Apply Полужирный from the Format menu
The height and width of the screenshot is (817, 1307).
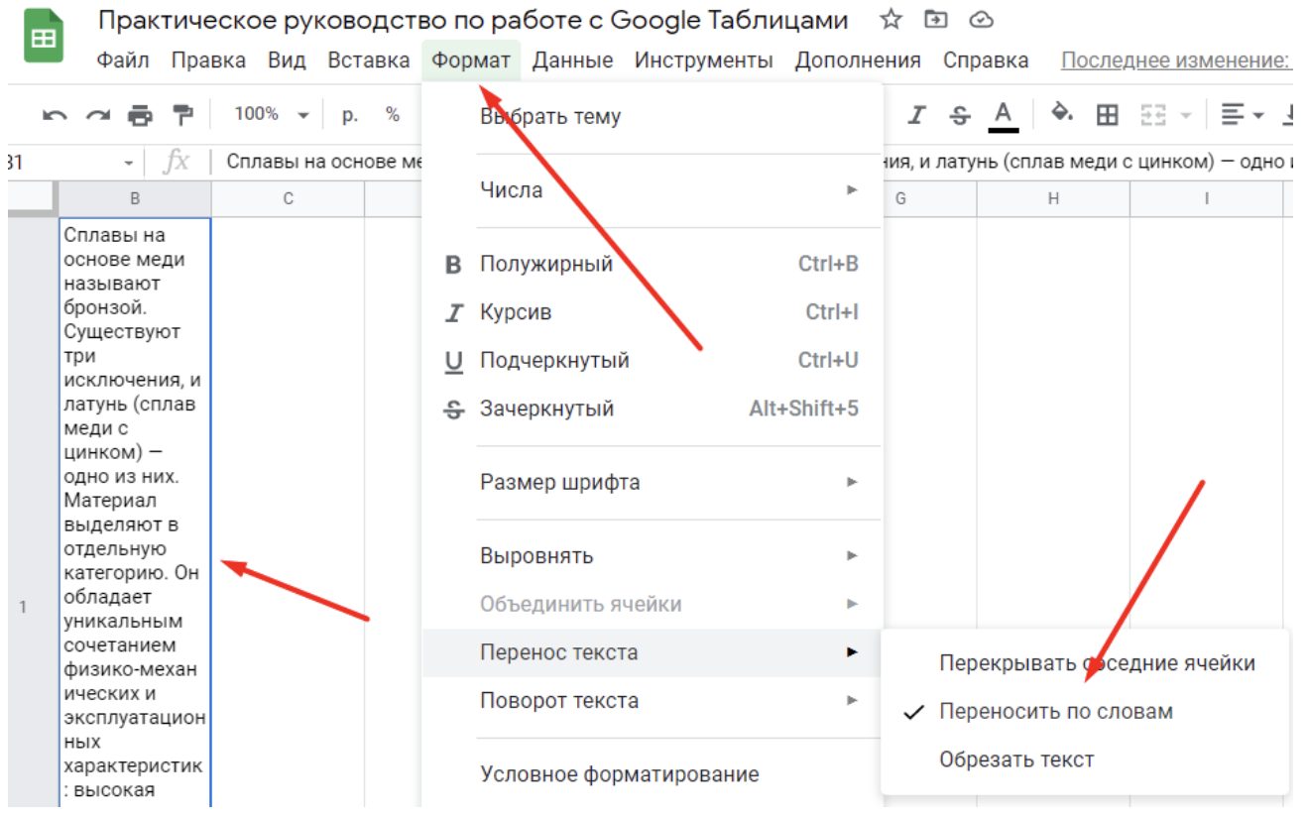click(652, 265)
